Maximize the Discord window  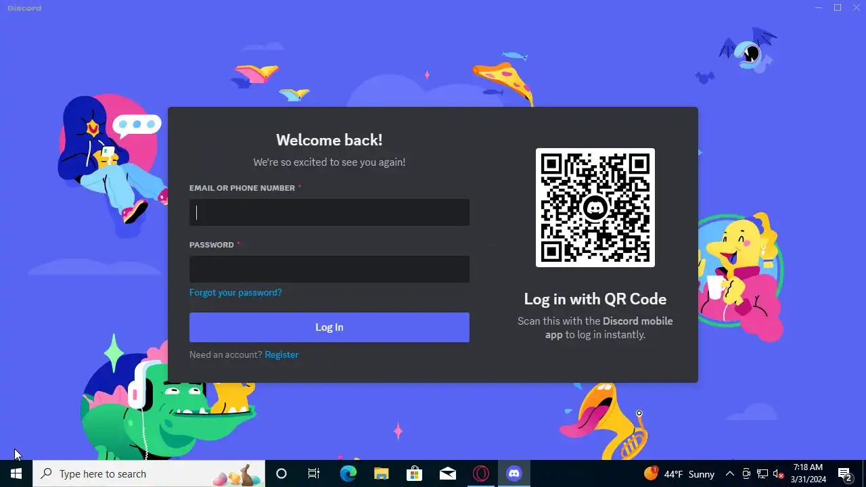point(838,7)
